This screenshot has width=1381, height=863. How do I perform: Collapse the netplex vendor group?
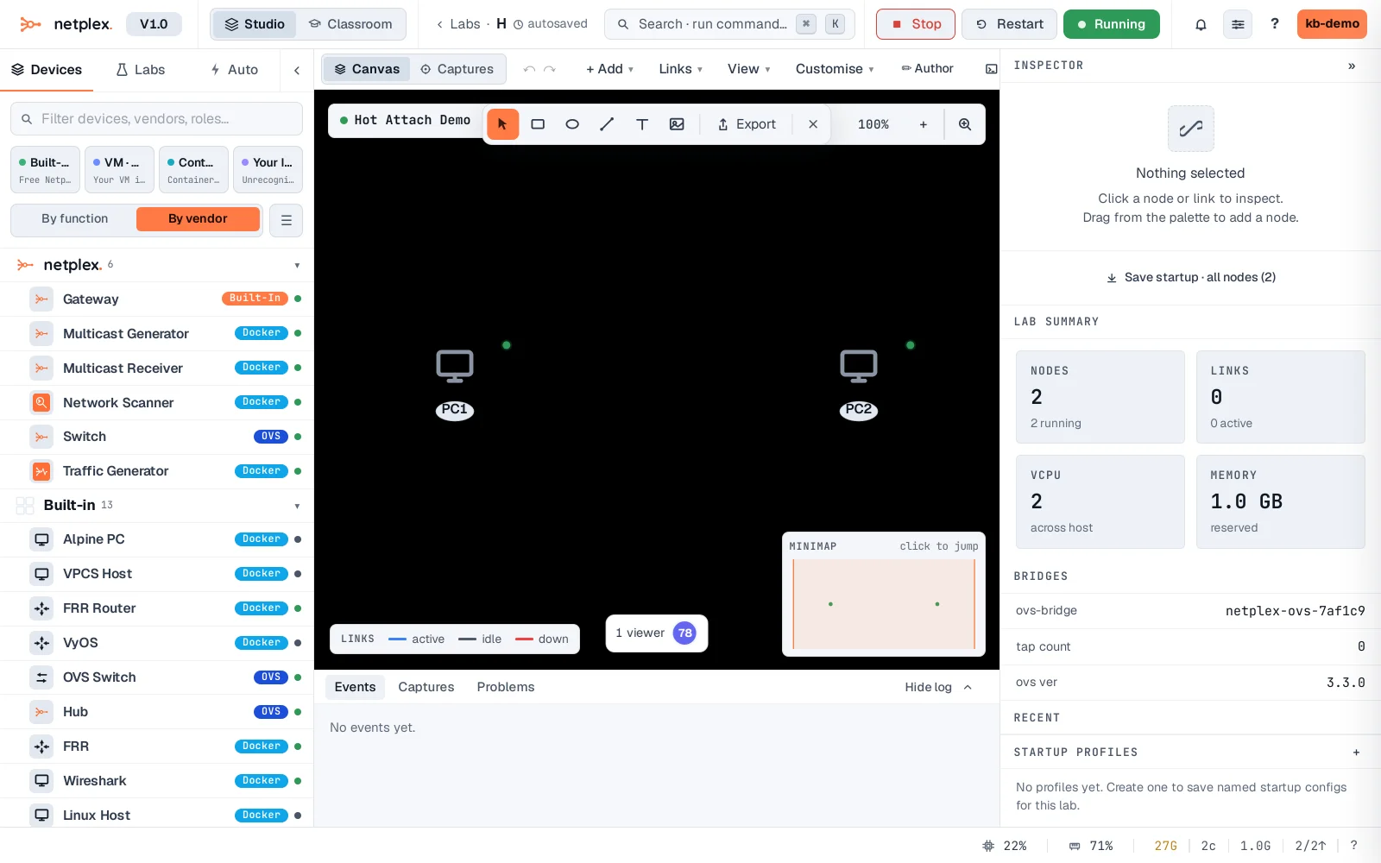pos(297,266)
